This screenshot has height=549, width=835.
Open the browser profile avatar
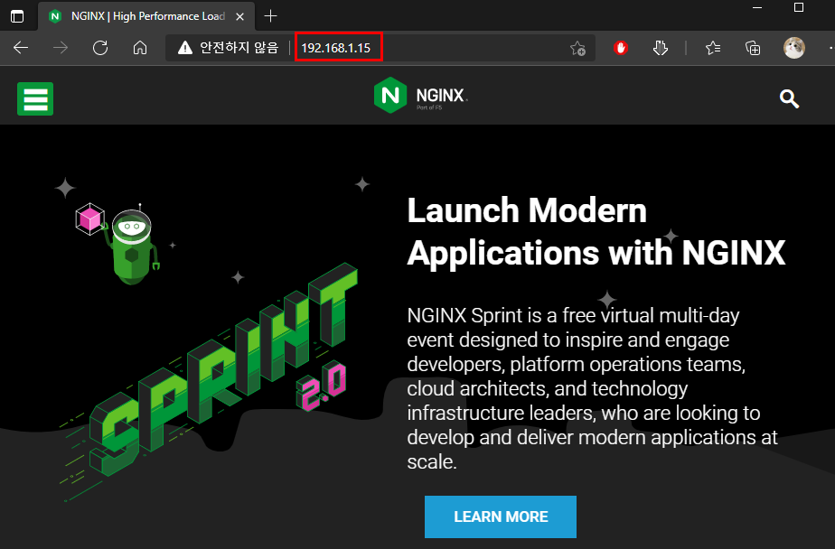click(793, 48)
